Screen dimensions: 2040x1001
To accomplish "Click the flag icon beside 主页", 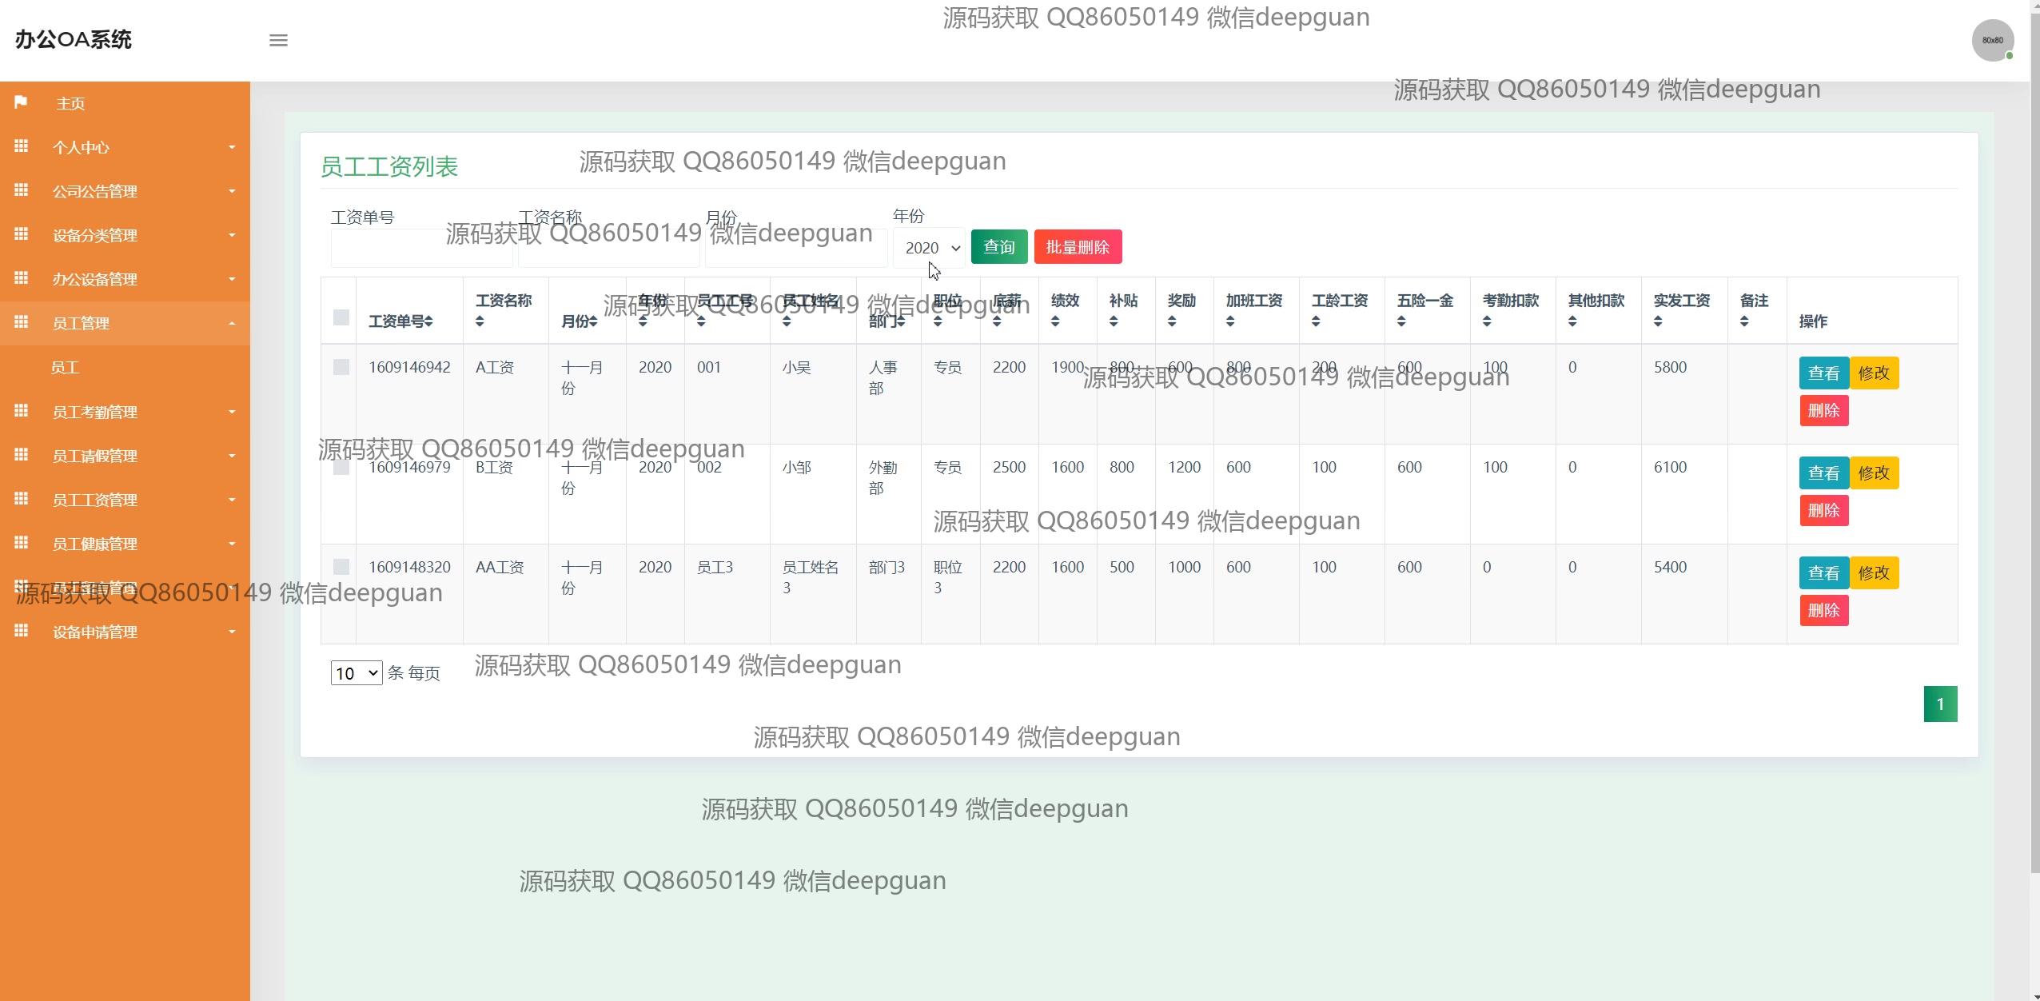I will (x=21, y=102).
